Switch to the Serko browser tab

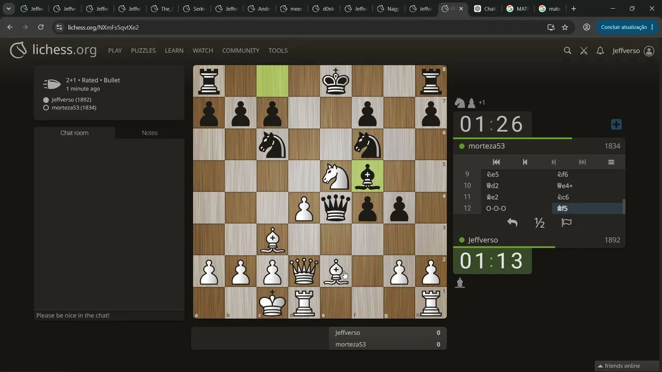[x=195, y=9]
